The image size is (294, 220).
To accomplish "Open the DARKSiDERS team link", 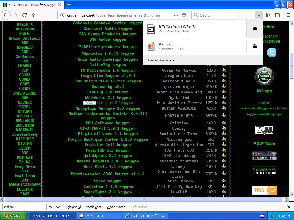I will click(25, 93).
